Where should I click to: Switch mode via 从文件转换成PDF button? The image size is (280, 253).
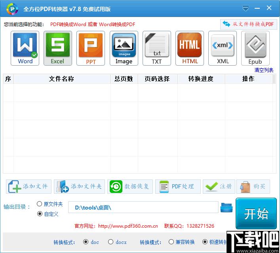[x=249, y=24]
